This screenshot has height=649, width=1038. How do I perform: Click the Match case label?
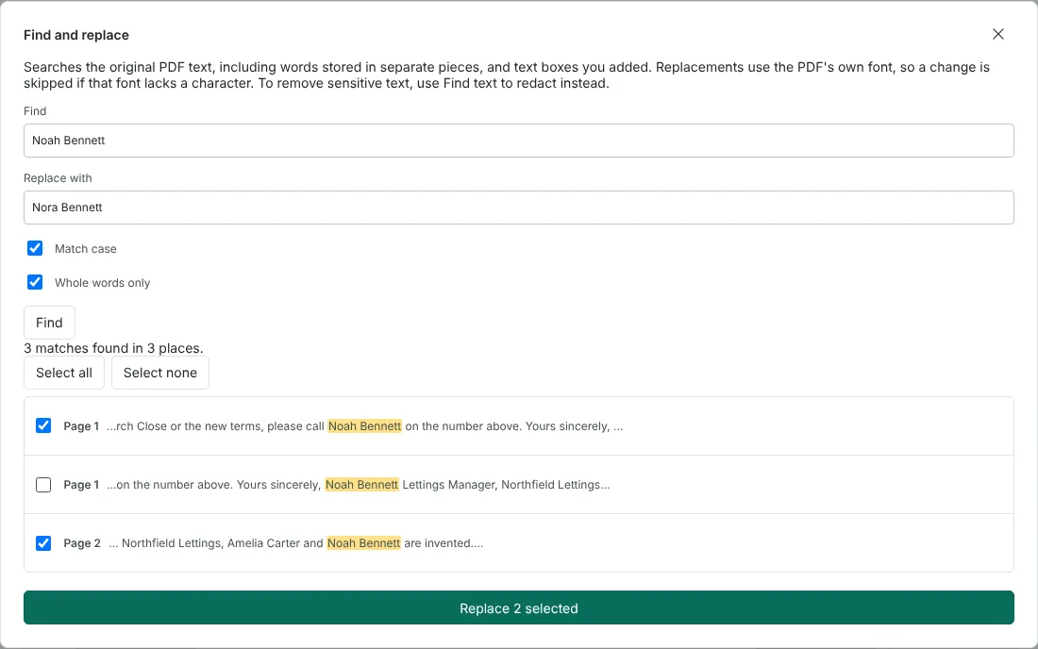[85, 249]
